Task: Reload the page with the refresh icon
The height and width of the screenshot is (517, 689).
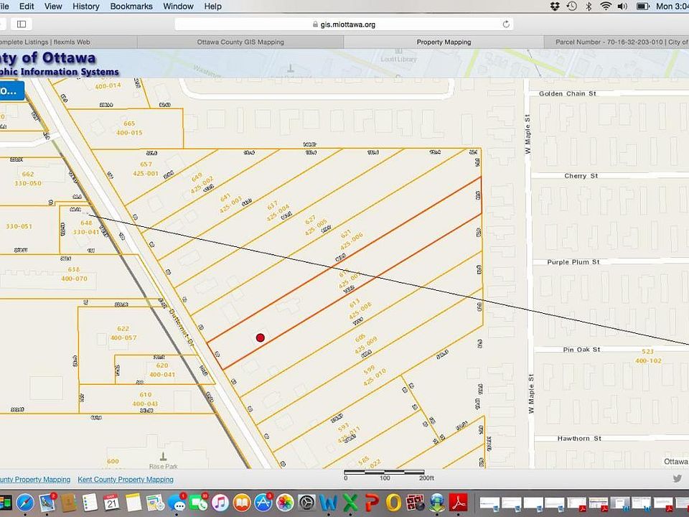Action: [506, 24]
